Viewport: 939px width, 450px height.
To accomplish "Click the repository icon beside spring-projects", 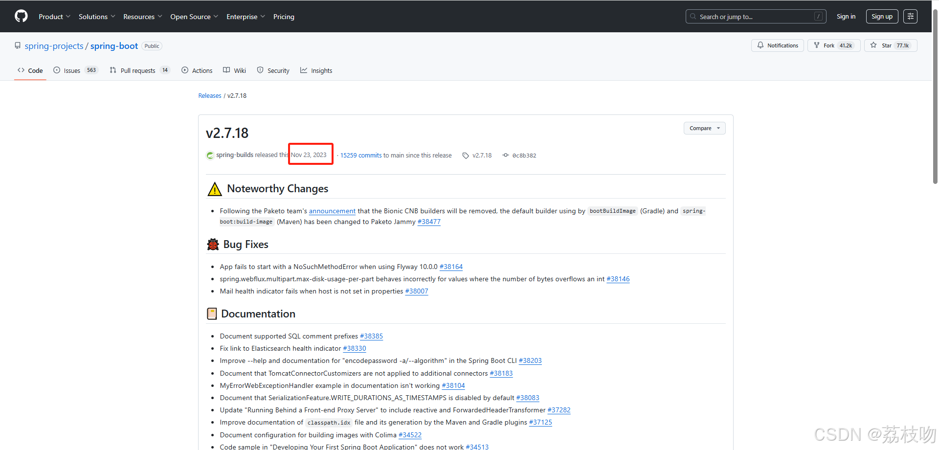I will pos(18,45).
